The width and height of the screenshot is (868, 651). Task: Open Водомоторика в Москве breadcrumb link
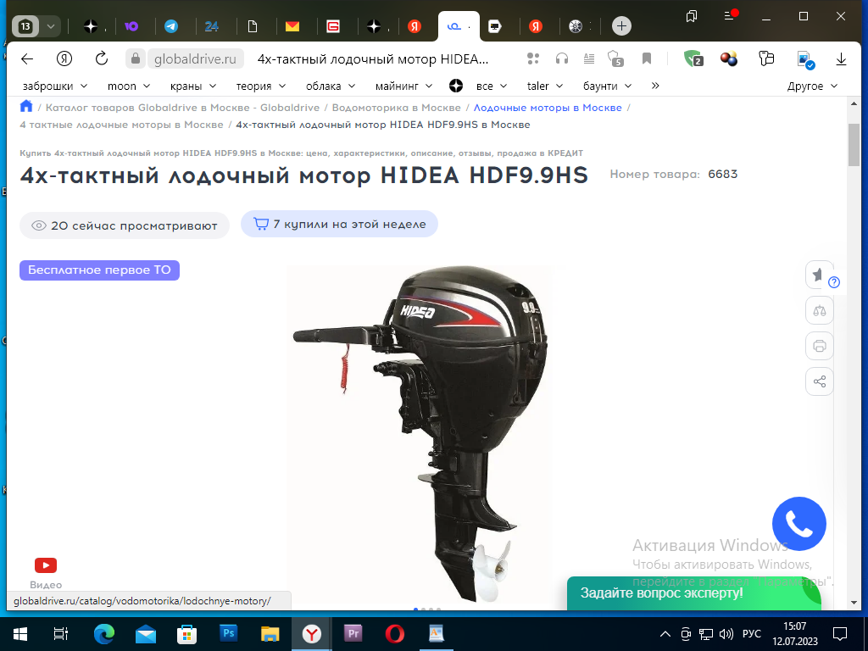397,108
